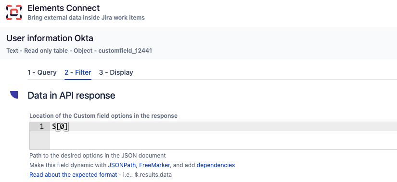Open the FreeMarker documentation link
The height and width of the screenshot is (182, 397).
click(x=154, y=165)
